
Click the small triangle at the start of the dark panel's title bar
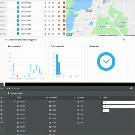click(7, 88)
